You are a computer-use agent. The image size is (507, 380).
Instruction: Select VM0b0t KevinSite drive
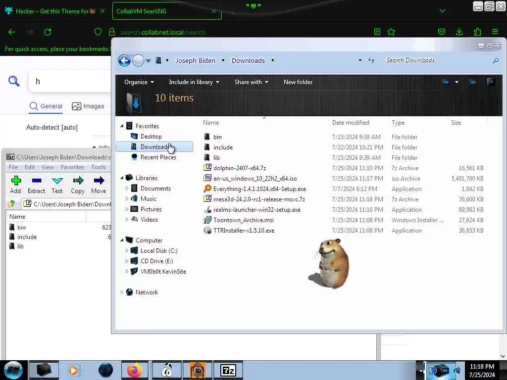163,272
